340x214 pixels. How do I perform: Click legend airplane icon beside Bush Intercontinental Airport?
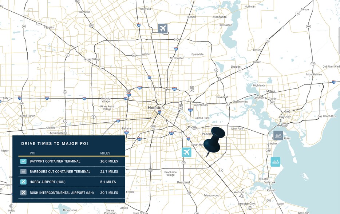23,193
